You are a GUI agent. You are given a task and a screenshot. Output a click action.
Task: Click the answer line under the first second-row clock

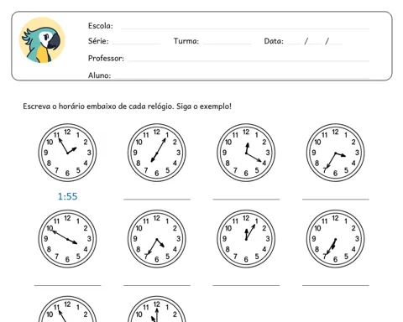pyautogui.click(x=68, y=285)
